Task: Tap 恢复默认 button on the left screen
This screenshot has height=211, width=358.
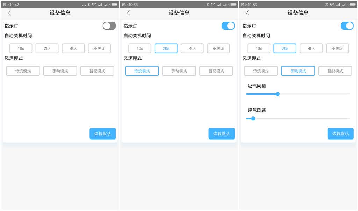Action: [x=102, y=134]
